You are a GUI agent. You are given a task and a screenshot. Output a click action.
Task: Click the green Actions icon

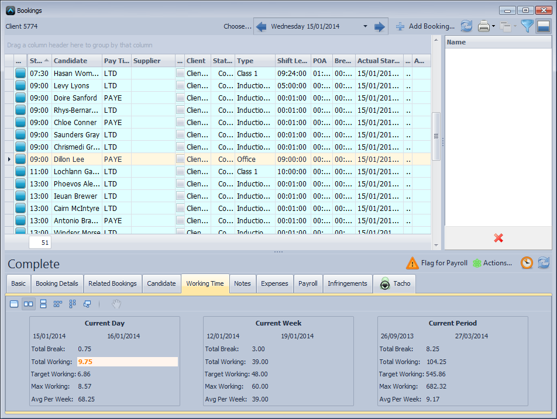tap(477, 263)
